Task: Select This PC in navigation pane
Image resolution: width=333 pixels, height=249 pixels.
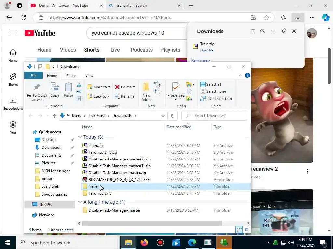Action: coord(45,205)
